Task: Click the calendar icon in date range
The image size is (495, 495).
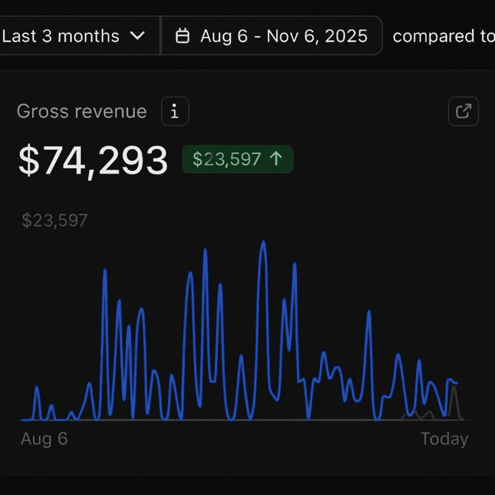Action: click(x=182, y=36)
